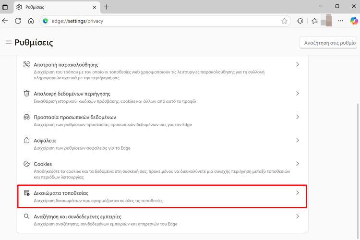Open the profile avatar menu
This screenshot has width=360, height=240.
point(326,20)
